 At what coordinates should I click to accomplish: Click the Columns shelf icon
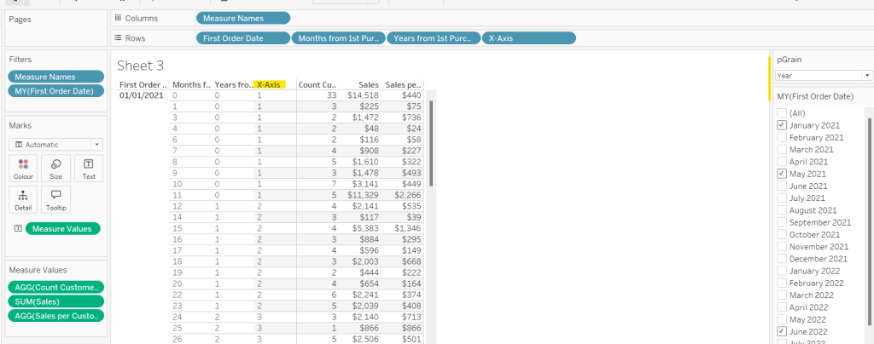click(118, 18)
